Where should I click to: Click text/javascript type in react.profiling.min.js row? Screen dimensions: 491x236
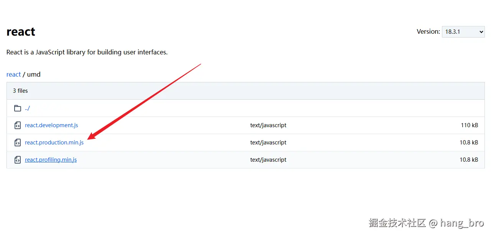click(268, 160)
